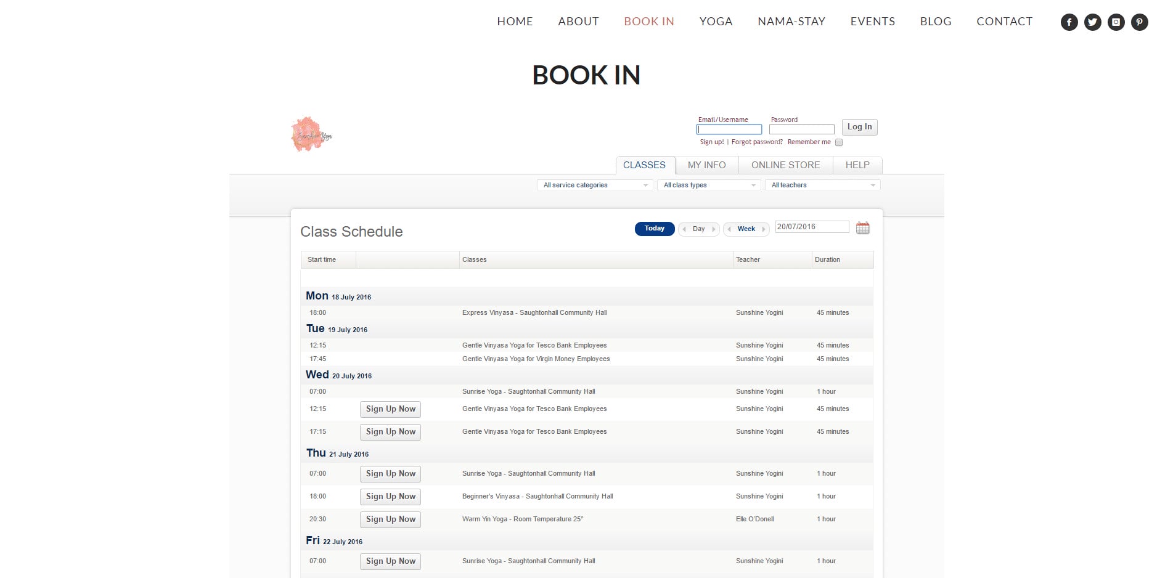Viewport: 1173px width, 578px height.
Task: Go to next week arrow
Action: [763, 229]
